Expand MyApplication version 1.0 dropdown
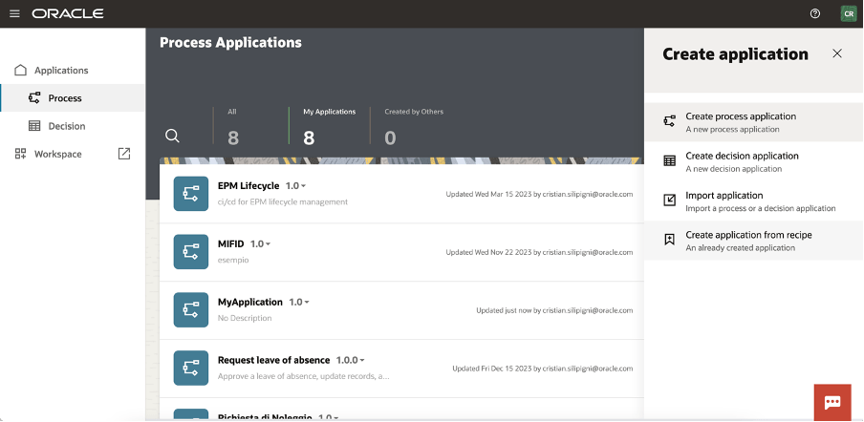The height and width of the screenshot is (422, 864). pos(299,302)
